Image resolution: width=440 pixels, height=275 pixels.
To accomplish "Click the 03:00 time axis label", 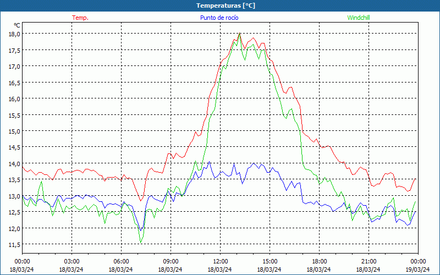I will coord(72,262).
